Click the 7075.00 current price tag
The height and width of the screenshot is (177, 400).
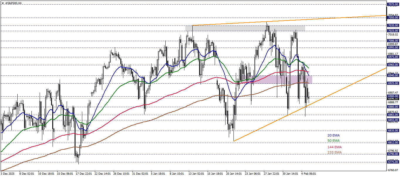(393, 5)
